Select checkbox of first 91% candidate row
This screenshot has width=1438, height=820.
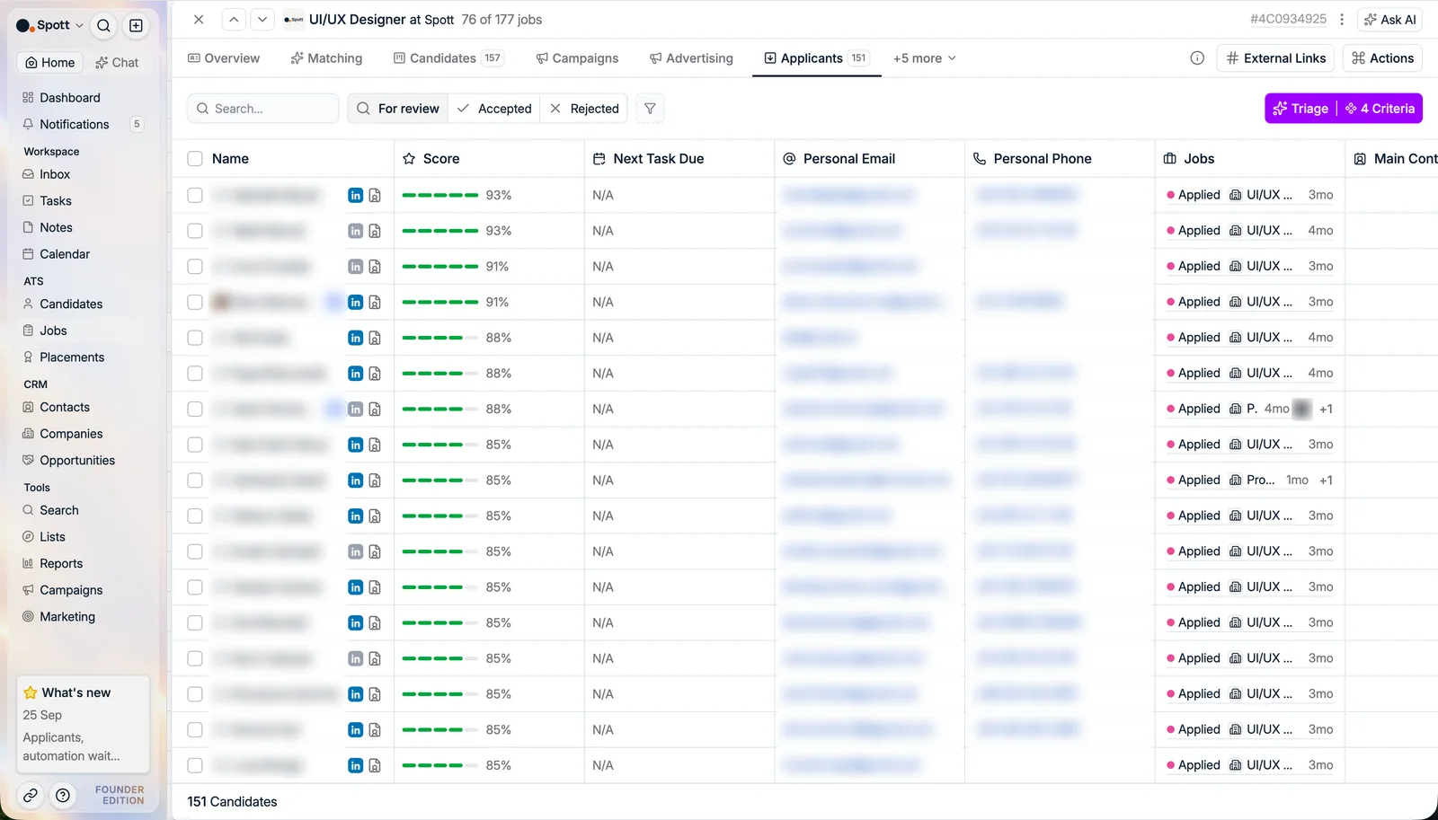point(195,267)
